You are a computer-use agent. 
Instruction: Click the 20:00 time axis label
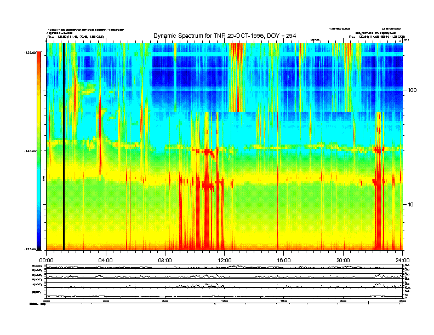click(343, 260)
